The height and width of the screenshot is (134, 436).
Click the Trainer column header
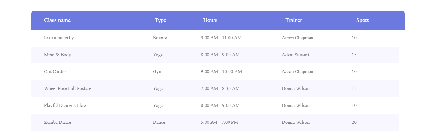click(x=293, y=20)
